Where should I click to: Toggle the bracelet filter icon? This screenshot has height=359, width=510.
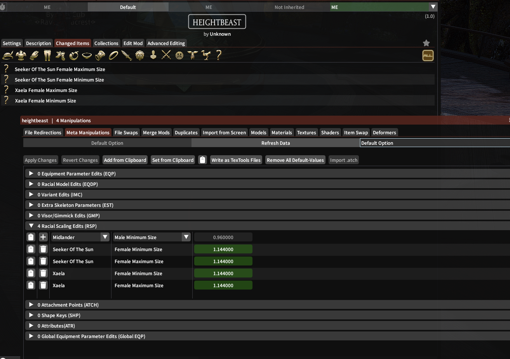point(100,55)
